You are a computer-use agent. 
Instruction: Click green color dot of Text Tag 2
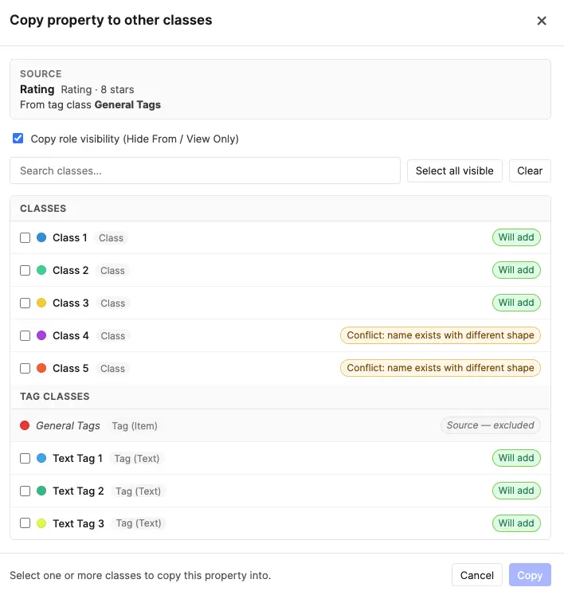(41, 491)
